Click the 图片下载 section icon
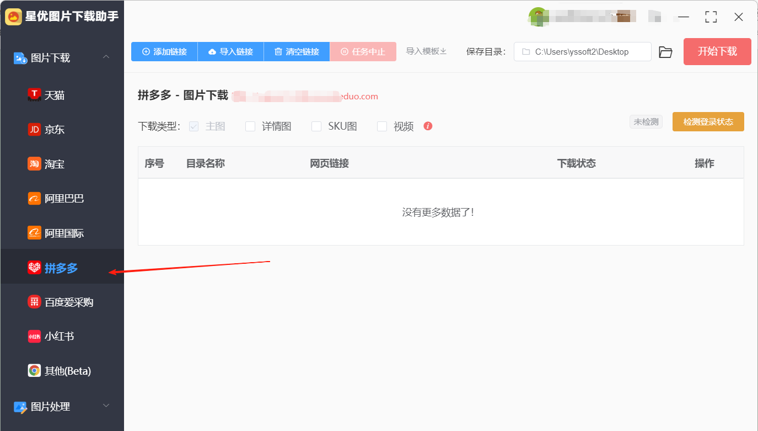This screenshot has width=758, height=431. (20, 57)
